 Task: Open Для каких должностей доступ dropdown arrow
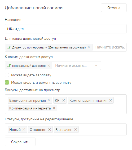tap(122, 47)
